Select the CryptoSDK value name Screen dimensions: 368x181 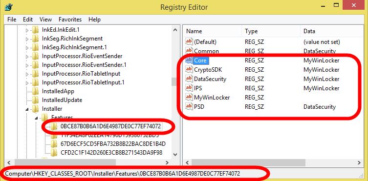pos(208,70)
